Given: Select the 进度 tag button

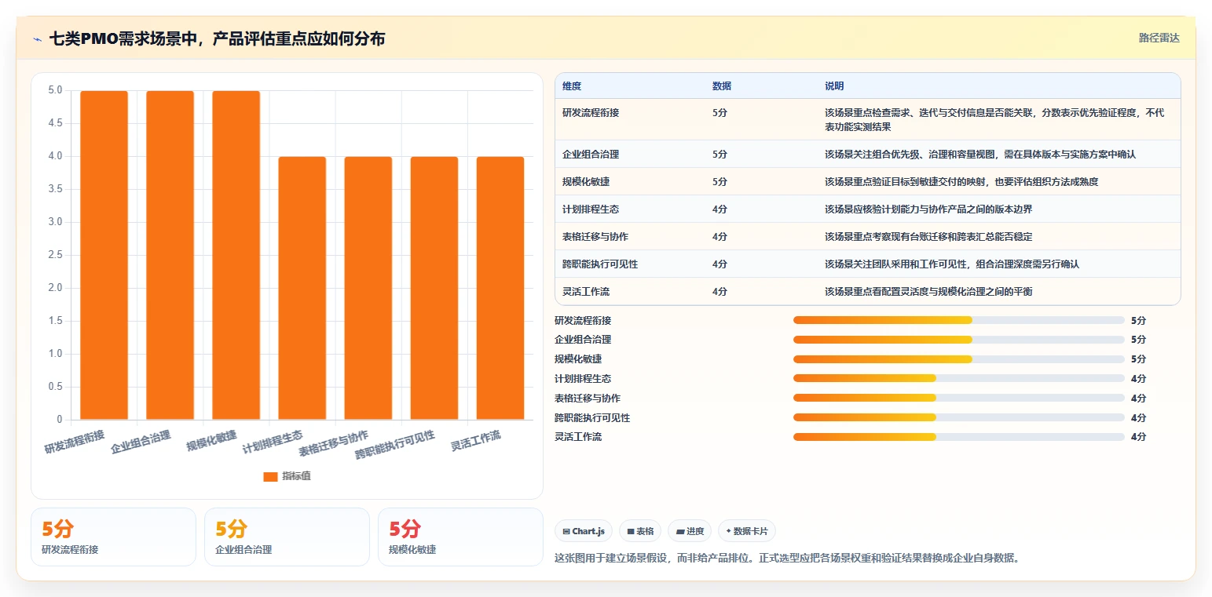Looking at the screenshot, I should tap(690, 531).
